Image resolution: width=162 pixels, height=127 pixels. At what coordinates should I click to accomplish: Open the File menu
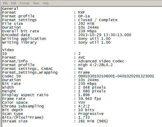click(x=5, y=3)
